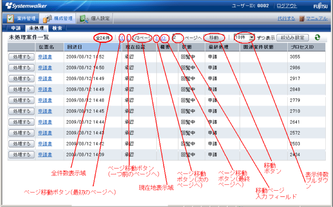Switch to 申請 sub-tab

16,28
